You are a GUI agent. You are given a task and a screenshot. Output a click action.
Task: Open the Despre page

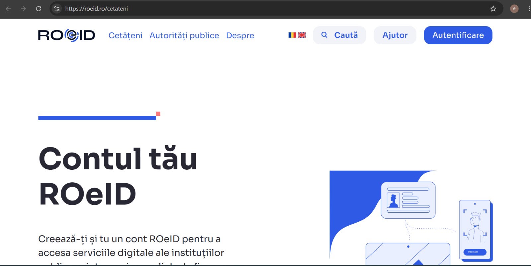240,35
